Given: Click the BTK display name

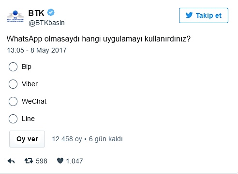Looking at the screenshot, I should click(36, 13).
